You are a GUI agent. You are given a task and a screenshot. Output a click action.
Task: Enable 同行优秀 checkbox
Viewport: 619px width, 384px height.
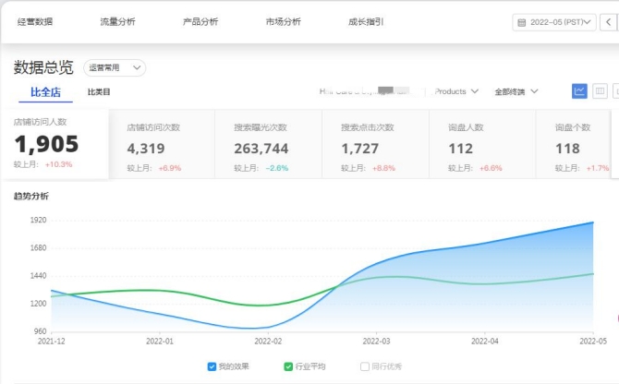pyautogui.click(x=365, y=366)
